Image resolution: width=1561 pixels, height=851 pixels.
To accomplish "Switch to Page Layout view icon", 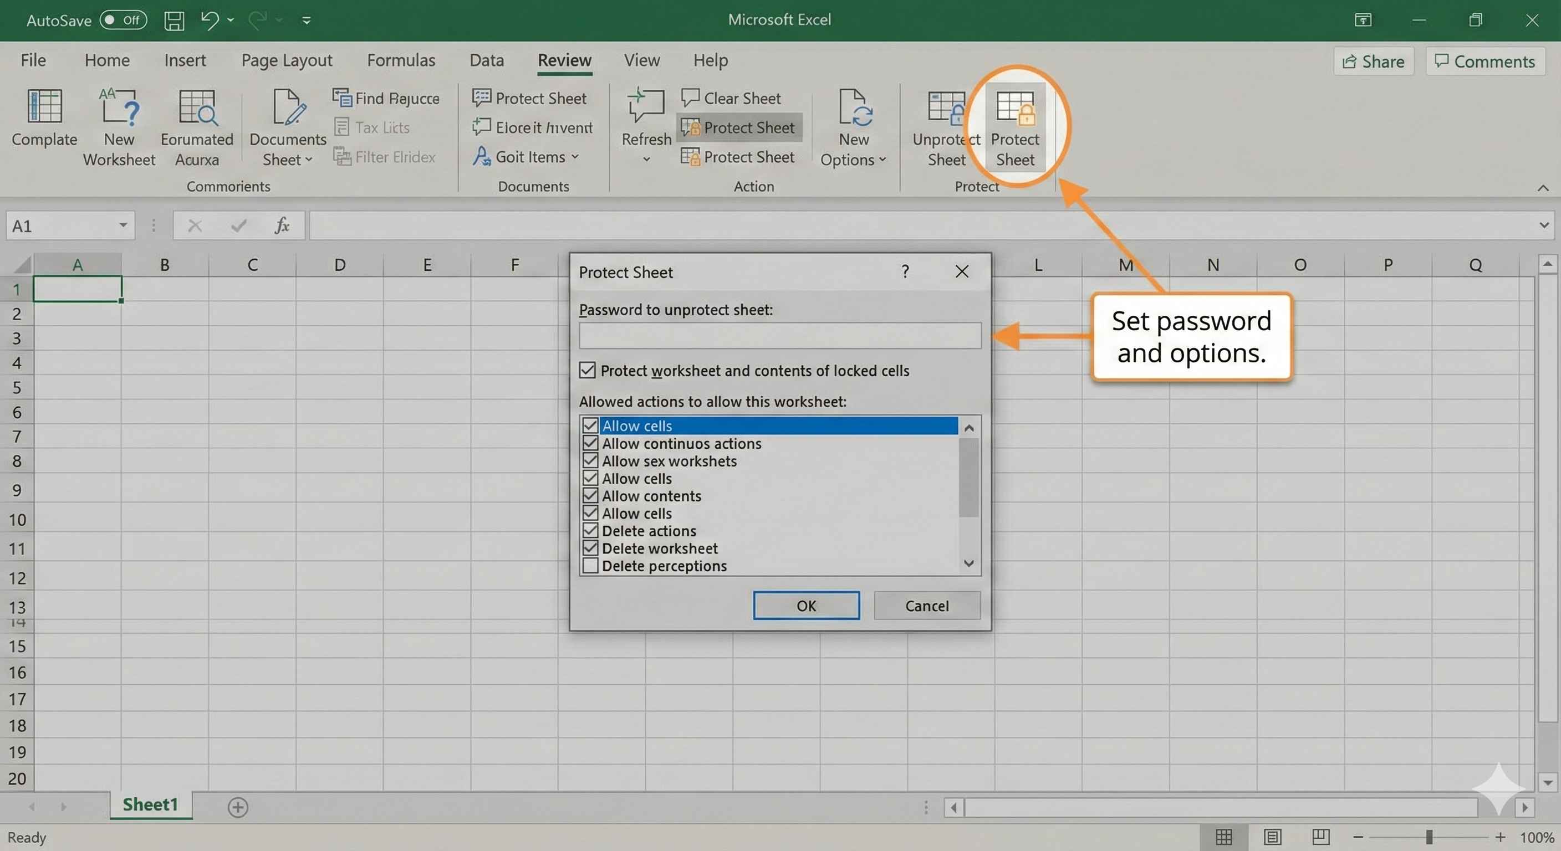I will pyautogui.click(x=1272, y=837).
